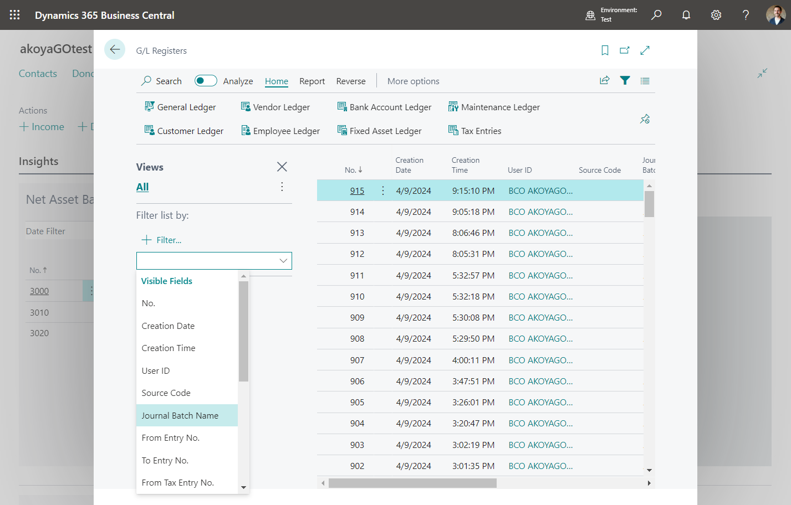Viewport: 791px width, 505px height.
Task: Open Contacts in the background page
Action: pos(38,74)
